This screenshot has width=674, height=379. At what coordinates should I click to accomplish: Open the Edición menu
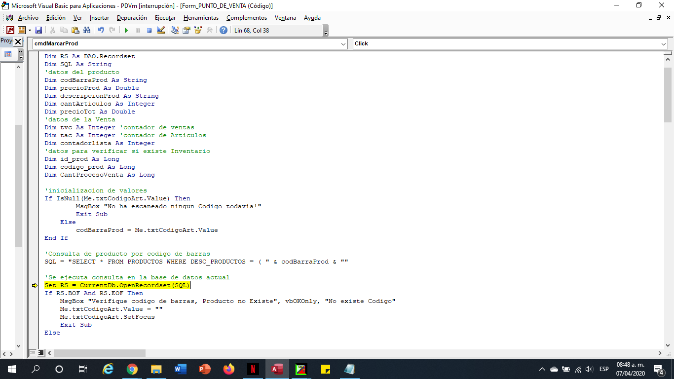(x=56, y=18)
